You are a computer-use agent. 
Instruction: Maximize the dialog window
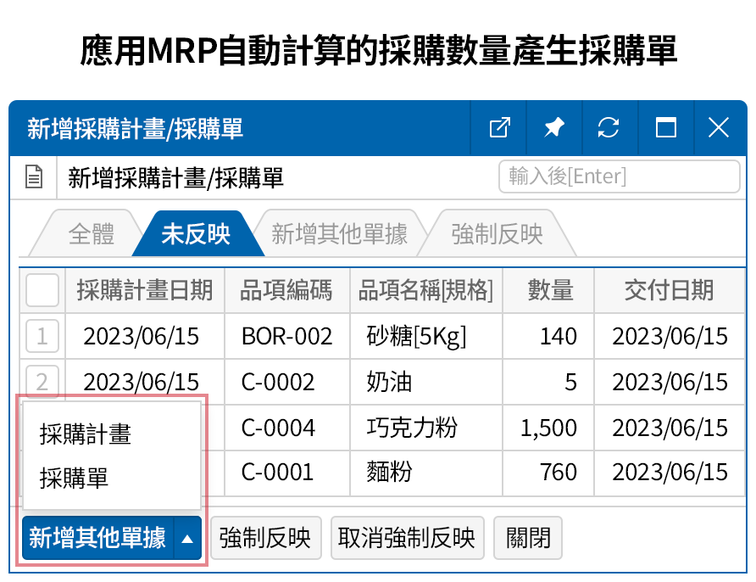pos(664,127)
